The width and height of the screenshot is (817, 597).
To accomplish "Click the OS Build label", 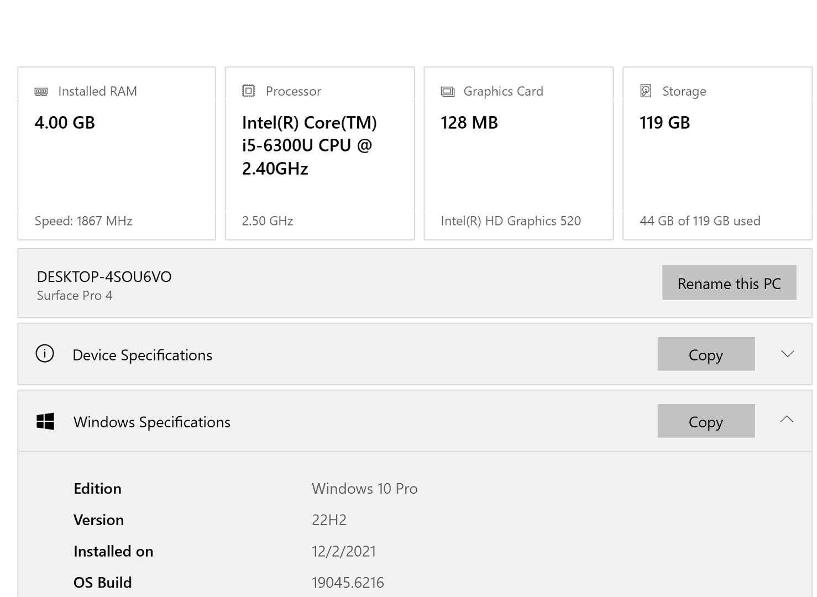I will tap(102, 583).
